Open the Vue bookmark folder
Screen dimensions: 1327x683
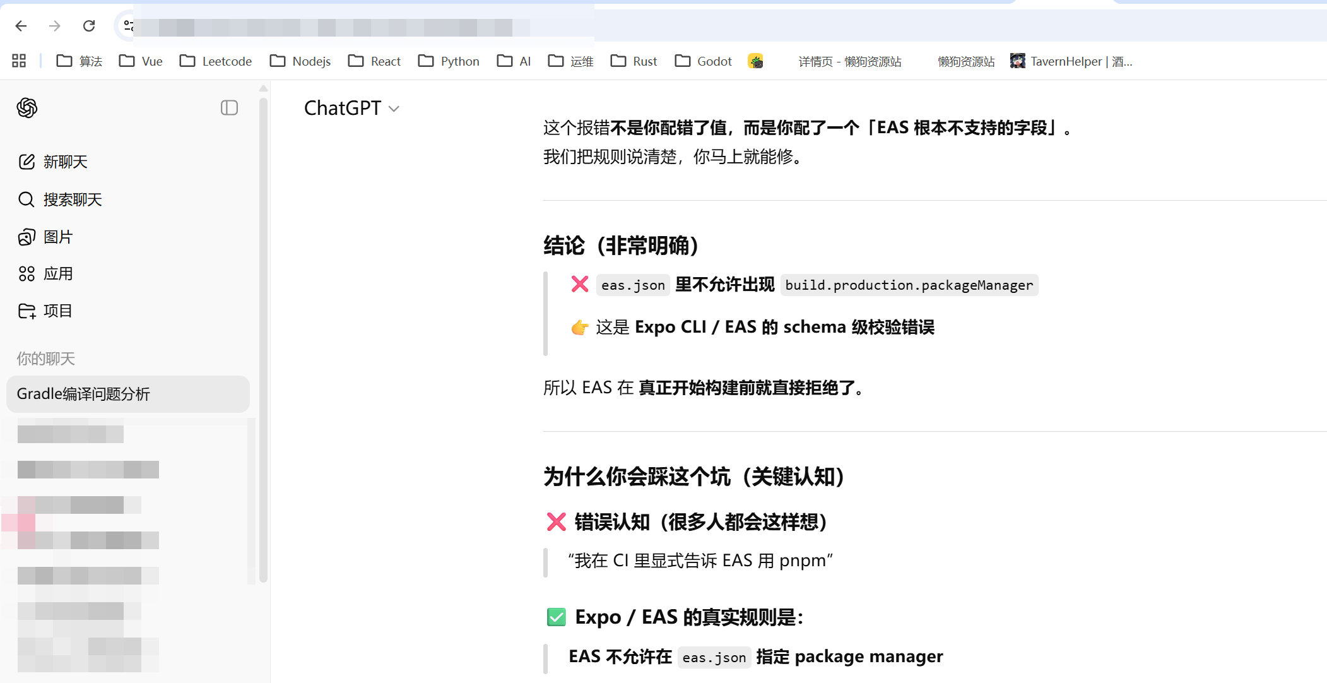pyautogui.click(x=141, y=61)
